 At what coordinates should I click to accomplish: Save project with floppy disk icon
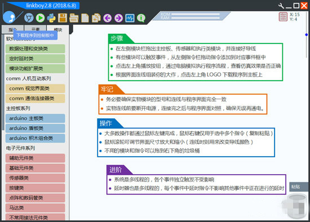click(63, 18)
